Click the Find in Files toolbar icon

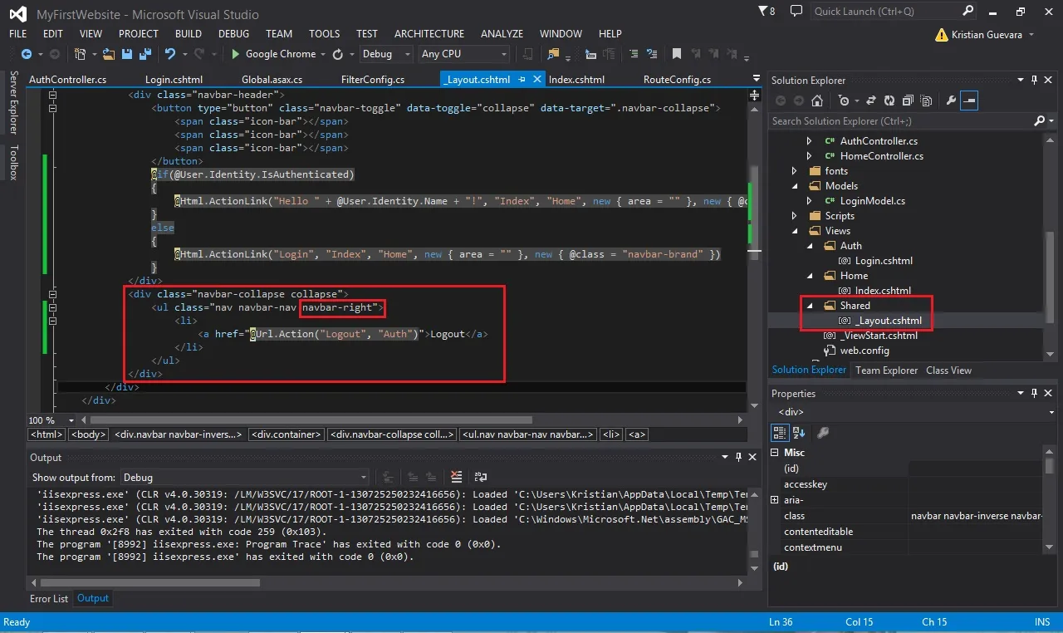coord(553,54)
